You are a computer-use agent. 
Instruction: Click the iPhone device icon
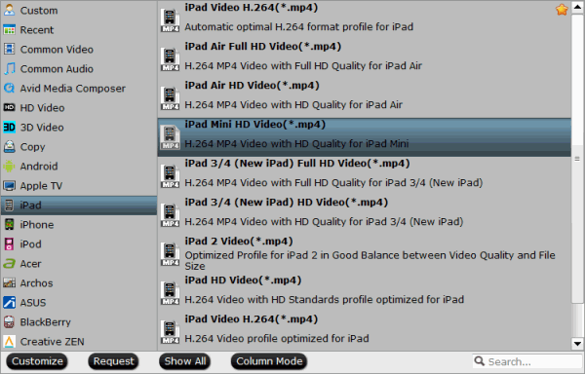9,225
